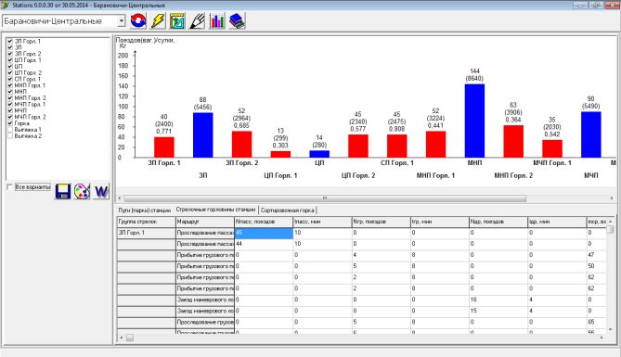621x357 pixels.
Task: Click the table vertical scrollbar down arrow
Action: 610,329
